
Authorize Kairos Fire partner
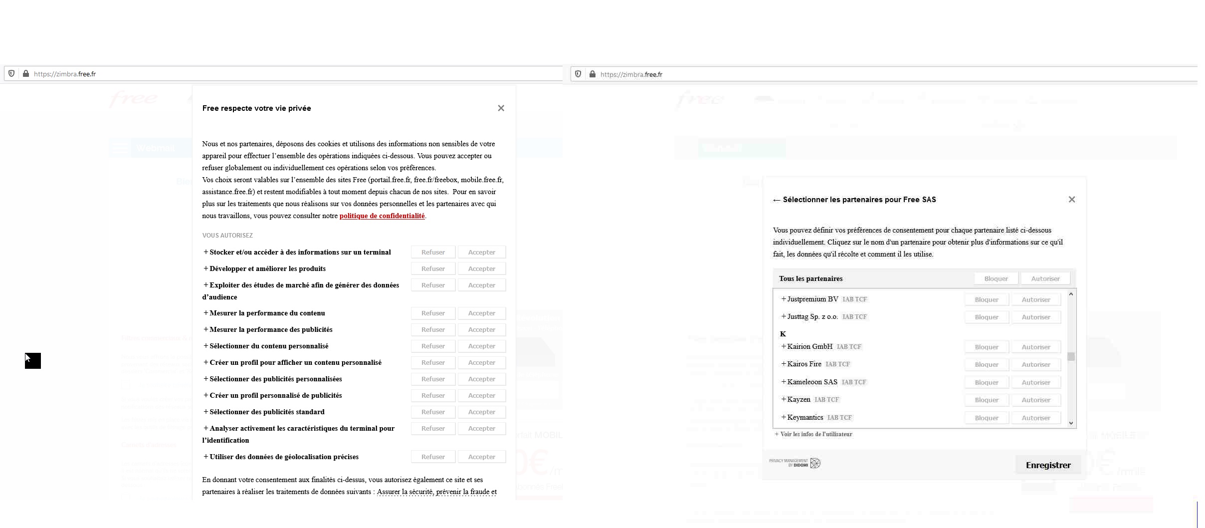click(x=1036, y=364)
